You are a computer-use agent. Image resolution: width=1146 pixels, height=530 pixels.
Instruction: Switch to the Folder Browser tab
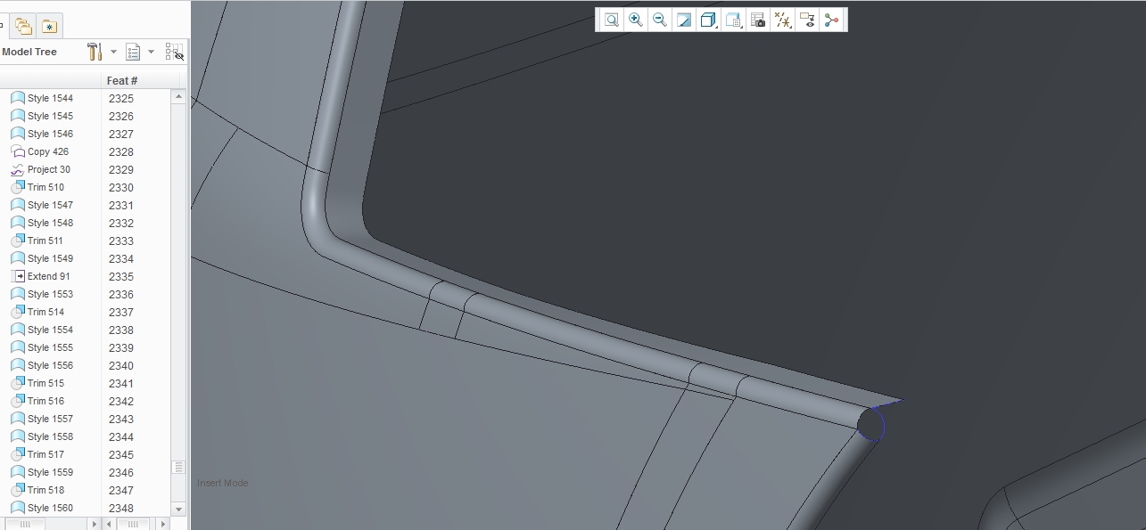24,26
